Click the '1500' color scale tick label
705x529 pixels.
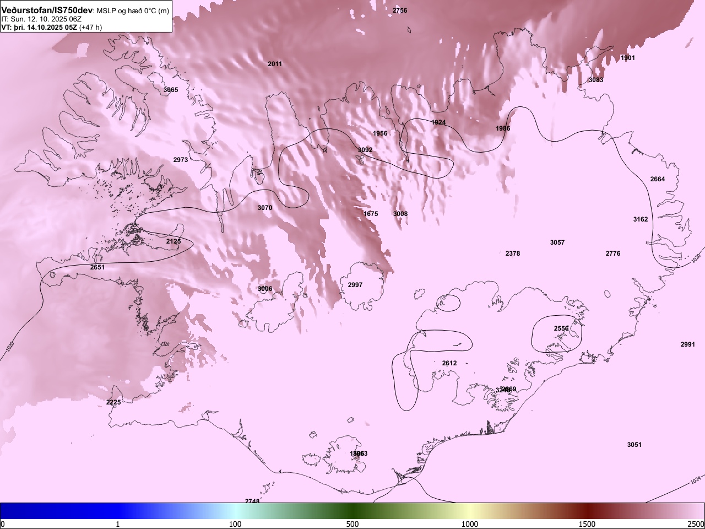(587, 523)
